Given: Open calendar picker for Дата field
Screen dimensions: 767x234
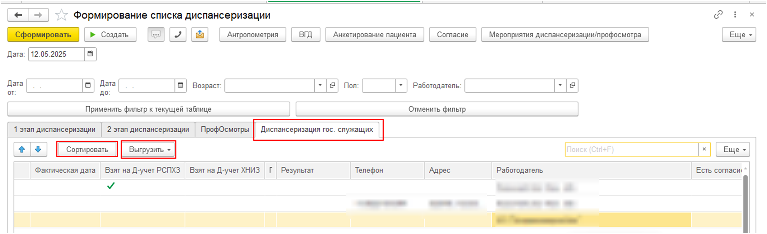Looking at the screenshot, I should (x=90, y=54).
